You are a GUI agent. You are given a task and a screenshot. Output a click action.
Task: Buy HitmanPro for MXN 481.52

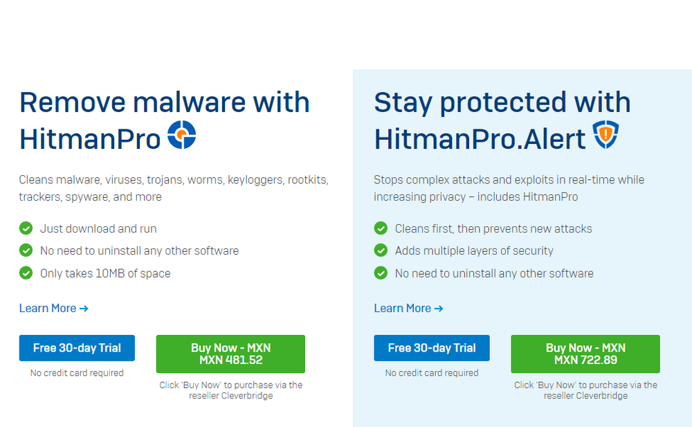coord(230,354)
